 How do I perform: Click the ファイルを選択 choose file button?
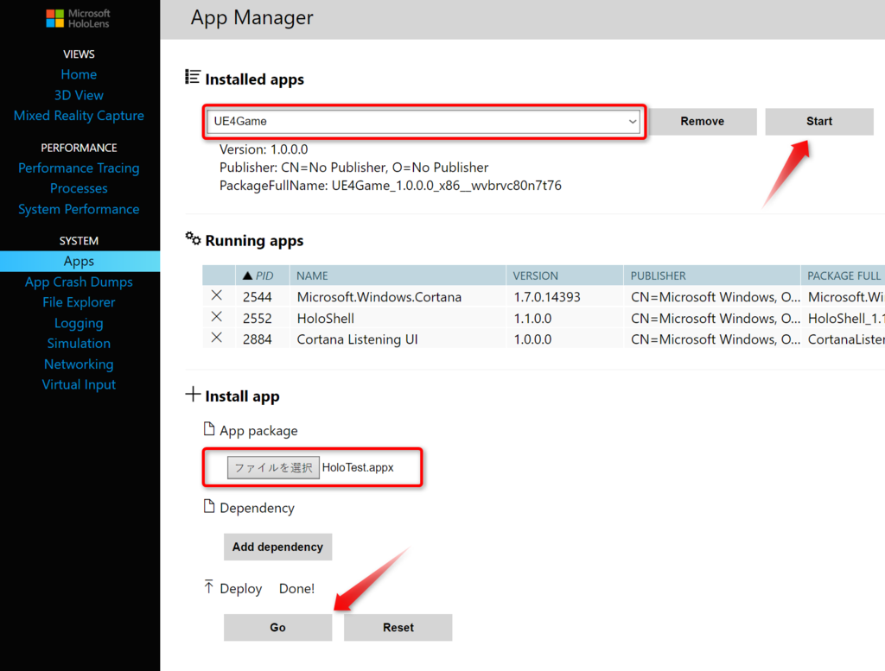[273, 467]
